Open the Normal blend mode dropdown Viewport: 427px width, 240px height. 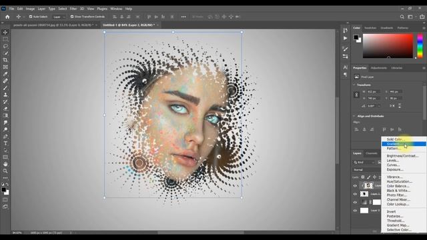367,170
